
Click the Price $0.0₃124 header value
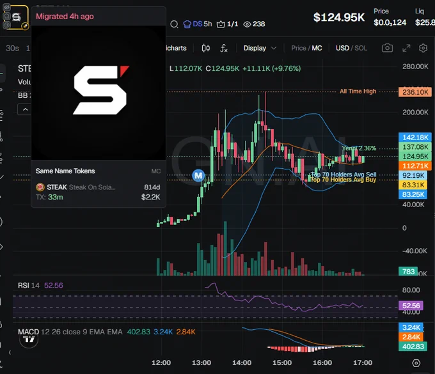point(390,22)
